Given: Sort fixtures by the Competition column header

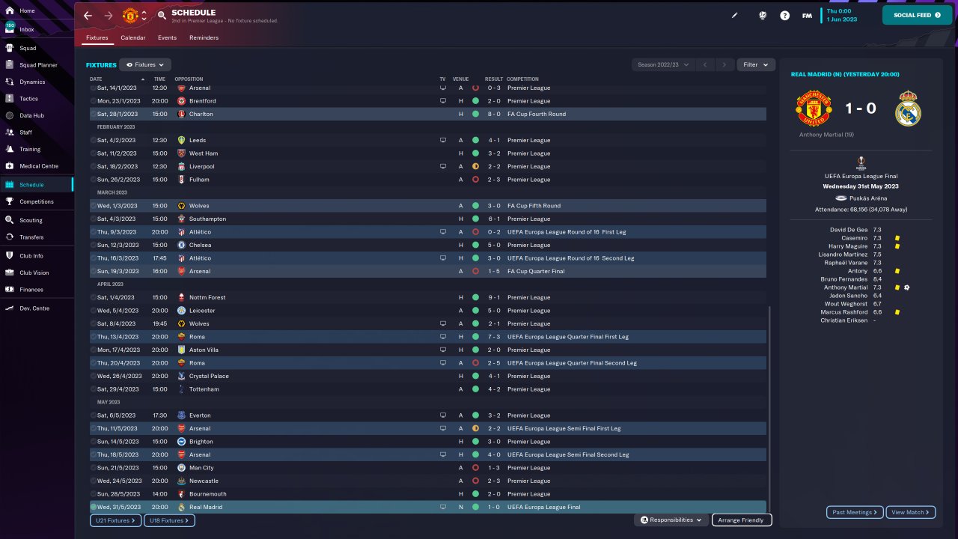Looking at the screenshot, I should 522,79.
